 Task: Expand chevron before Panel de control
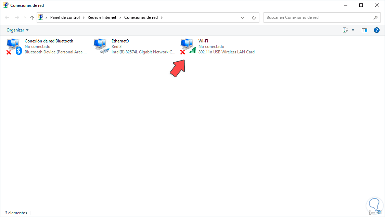47,17
